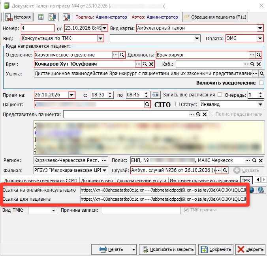Click ellipsis button in Должность field
This screenshot has width=267, height=256.
252,55
